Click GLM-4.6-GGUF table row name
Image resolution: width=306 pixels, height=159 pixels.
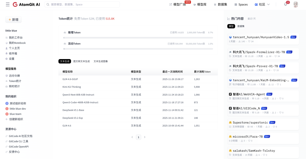[x=70, y=79]
